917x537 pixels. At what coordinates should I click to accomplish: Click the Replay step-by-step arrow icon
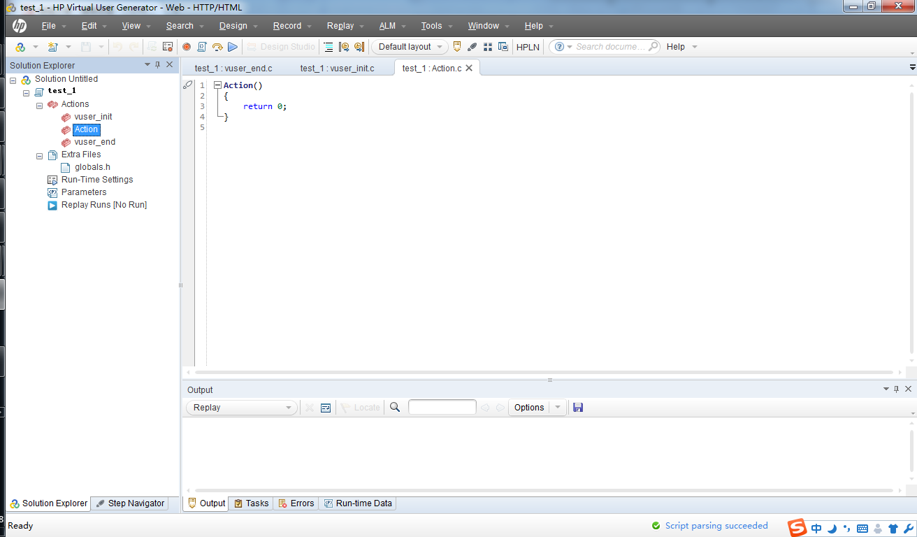(217, 47)
